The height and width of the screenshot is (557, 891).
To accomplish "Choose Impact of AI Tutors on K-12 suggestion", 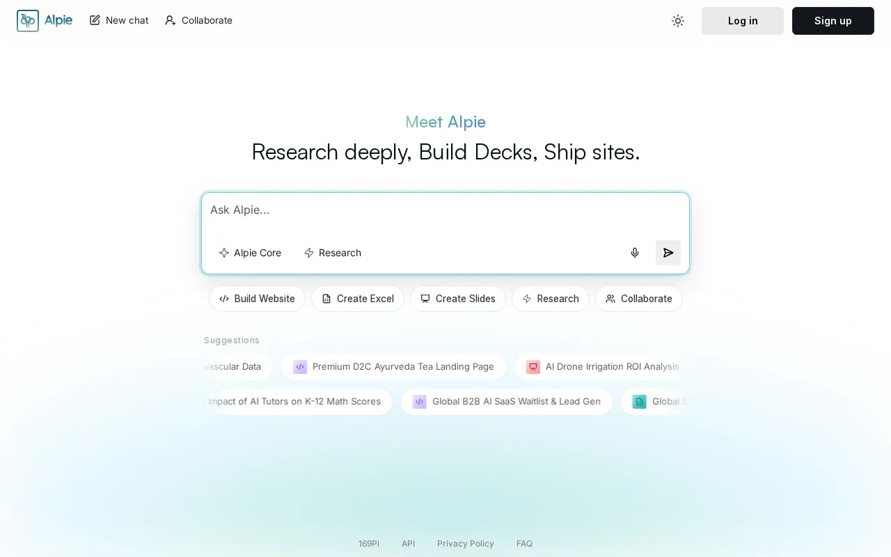I will click(x=297, y=402).
